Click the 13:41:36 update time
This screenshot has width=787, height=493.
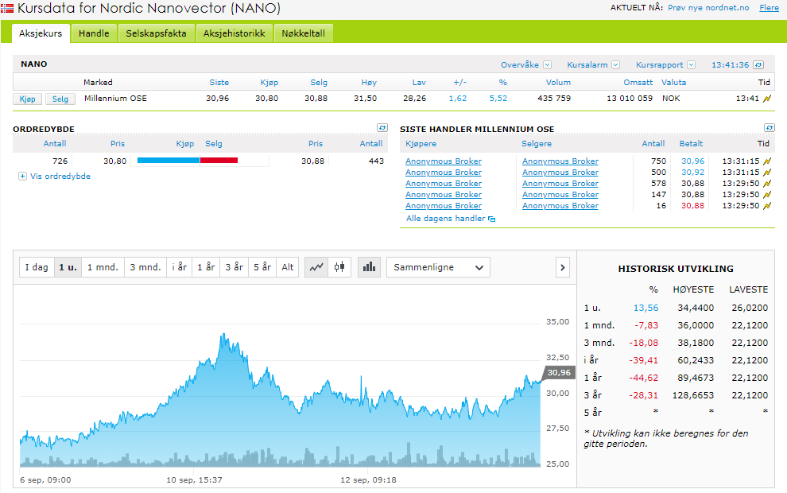[730, 64]
